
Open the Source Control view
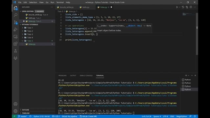pyautogui.click(x=15, y=22)
